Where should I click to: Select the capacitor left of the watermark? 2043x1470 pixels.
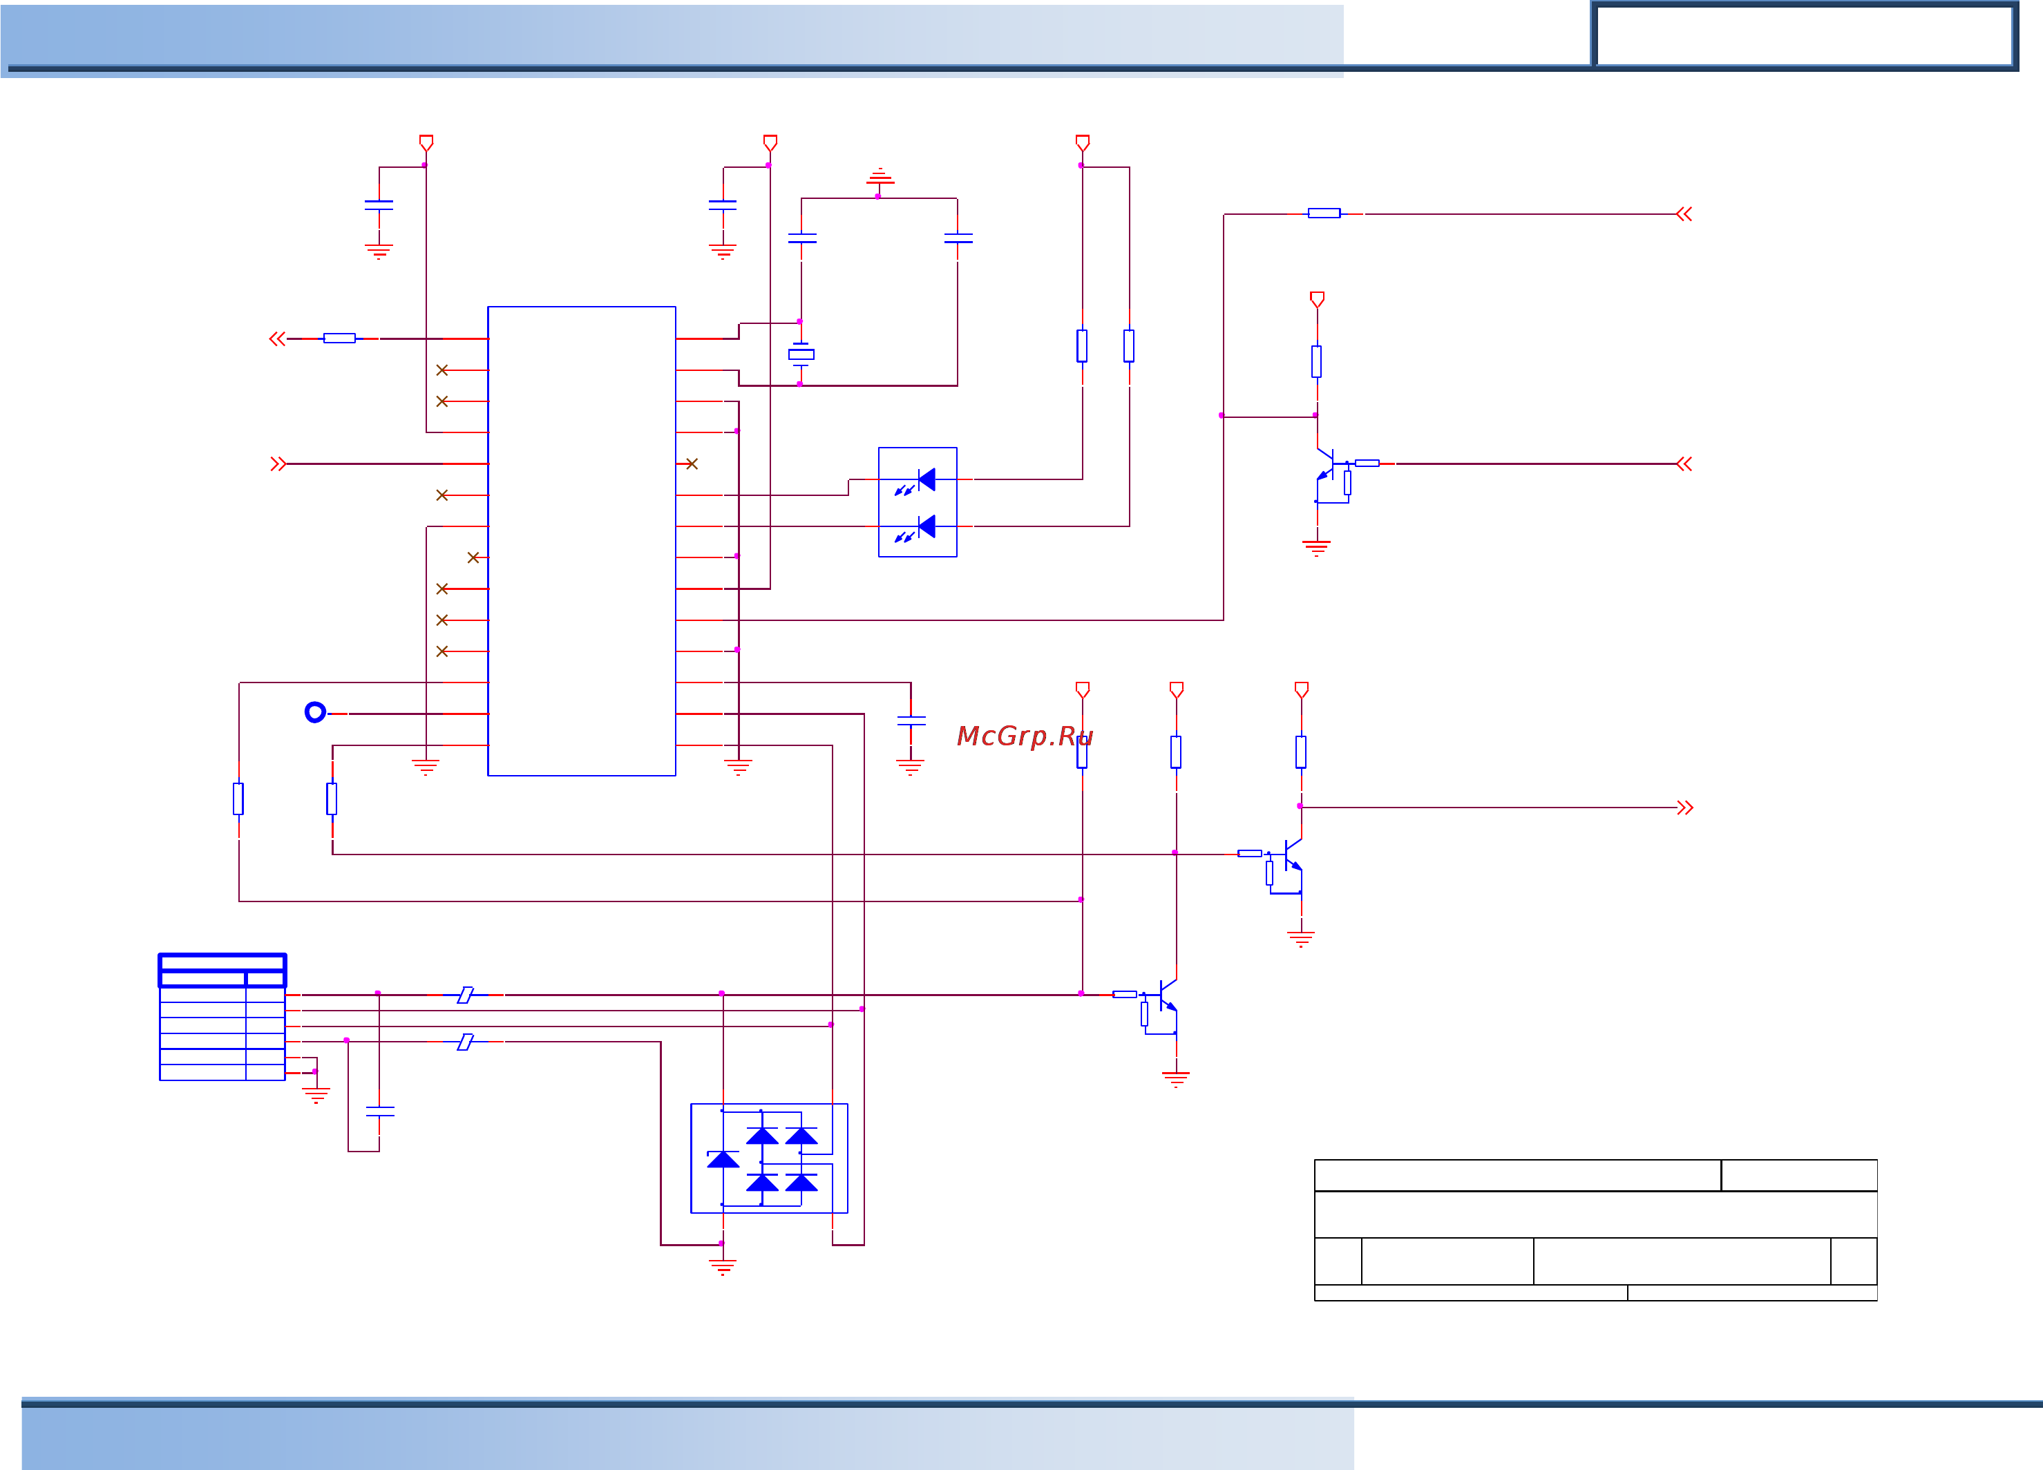pyautogui.click(x=911, y=720)
